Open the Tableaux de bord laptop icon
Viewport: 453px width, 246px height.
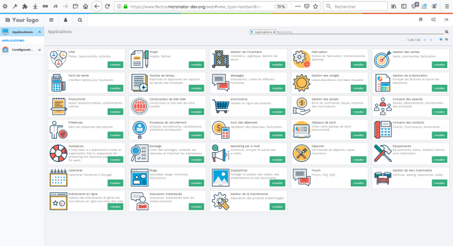coord(302,129)
